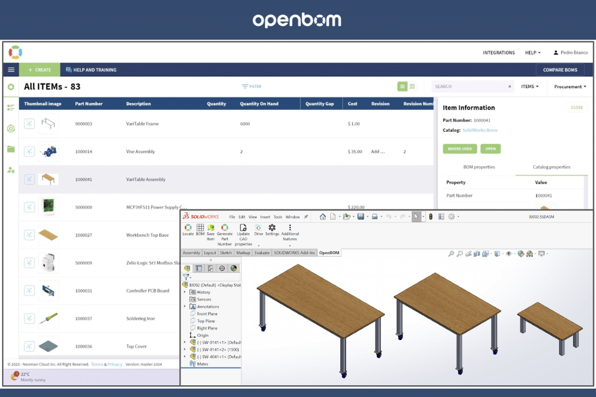Toggle the select box for Top Cover row
Viewport: 596px width, 397px height.
[x=29, y=346]
